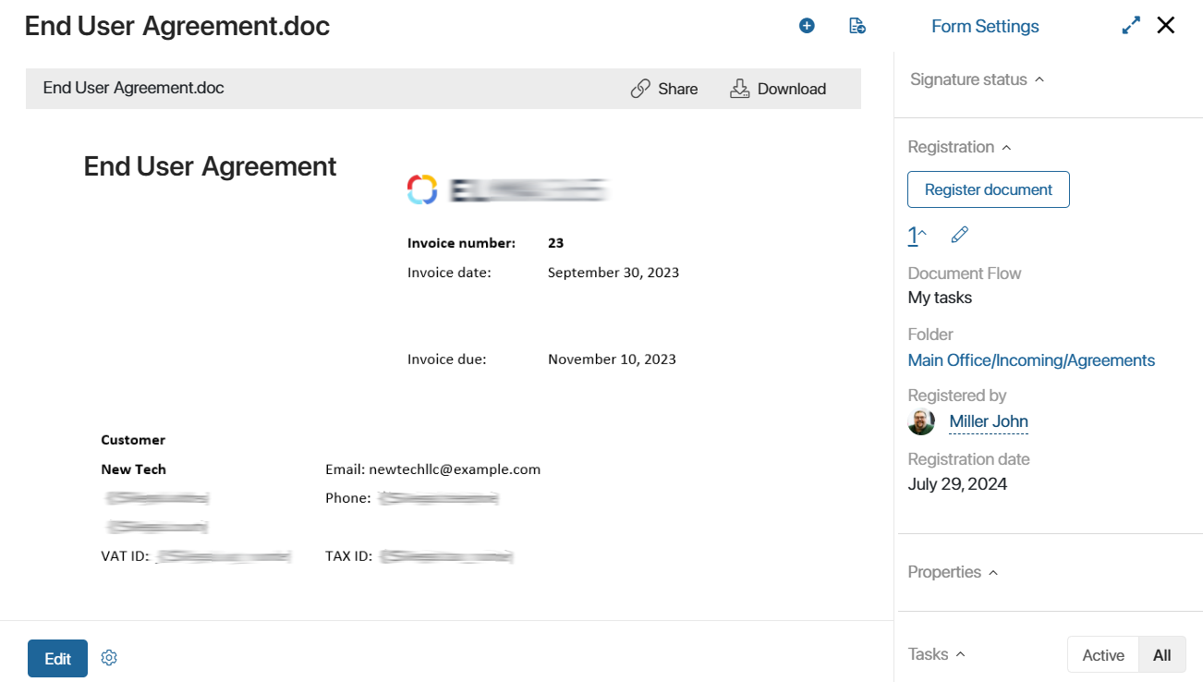Click My tasks document flow value
1203x682 pixels.
click(940, 298)
